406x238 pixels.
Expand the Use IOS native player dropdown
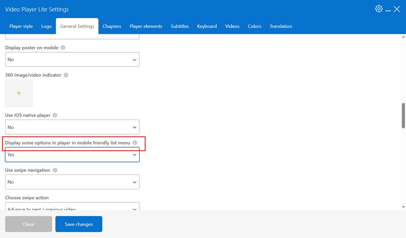[72, 127]
